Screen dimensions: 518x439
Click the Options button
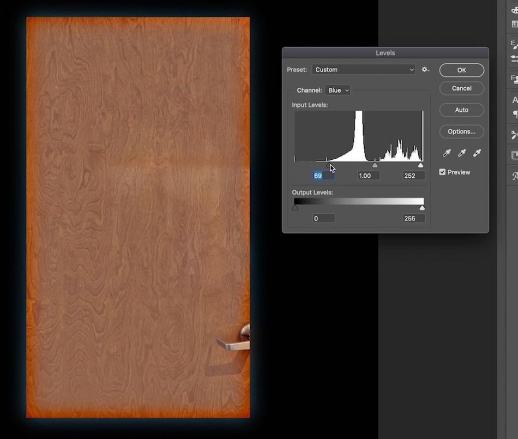tap(461, 131)
